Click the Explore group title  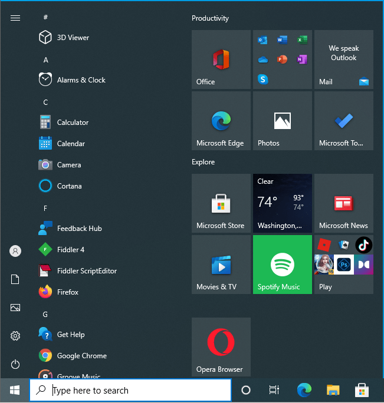pos(203,162)
